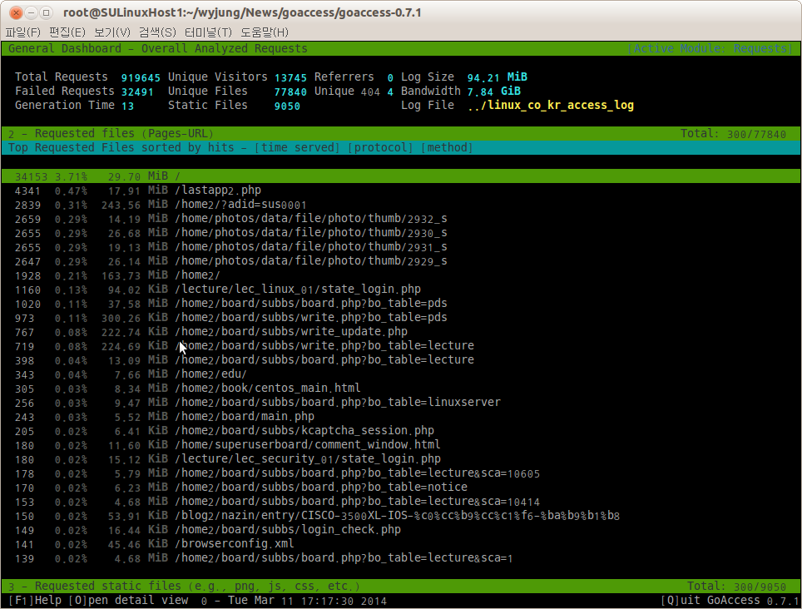Click the log file path linux_co_kr_access_log

(x=551, y=106)
